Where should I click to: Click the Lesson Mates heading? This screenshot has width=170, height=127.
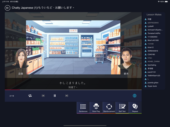point(154,15)
